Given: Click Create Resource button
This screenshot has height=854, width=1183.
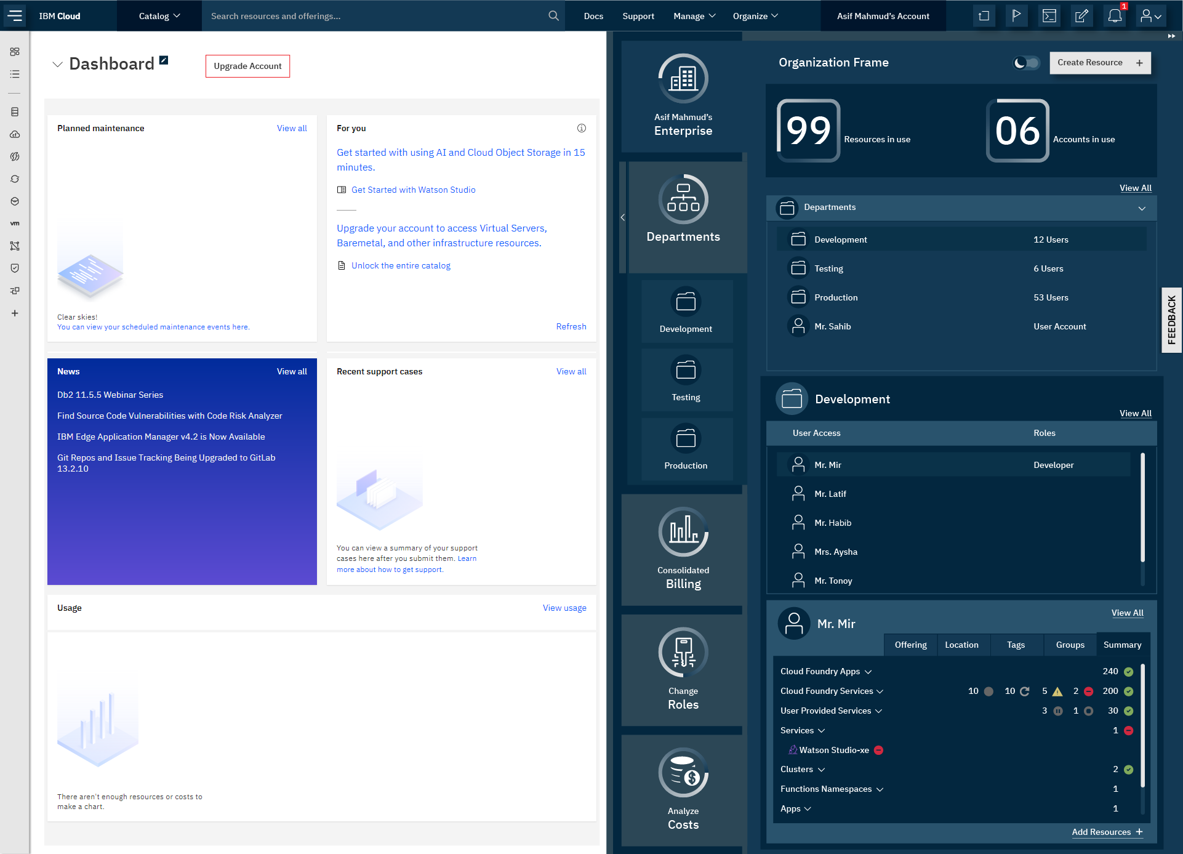Looking at the screenshot, I should (1099, 63).
